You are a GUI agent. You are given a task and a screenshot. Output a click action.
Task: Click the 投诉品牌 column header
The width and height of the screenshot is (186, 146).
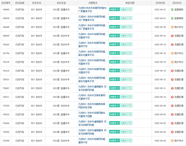pos(20,3)
